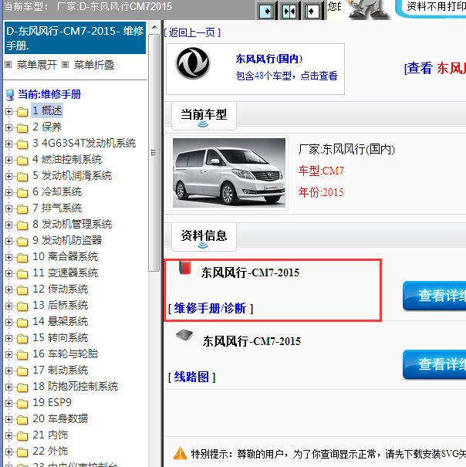Viewport: 466px width, 467px height.
Task: Click the red book icon beside first CM7-2015
Action: [185, 267]
